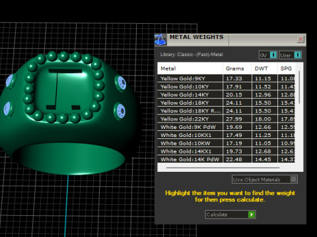Select the Yellow Gold:9KY row

(226, 78)
